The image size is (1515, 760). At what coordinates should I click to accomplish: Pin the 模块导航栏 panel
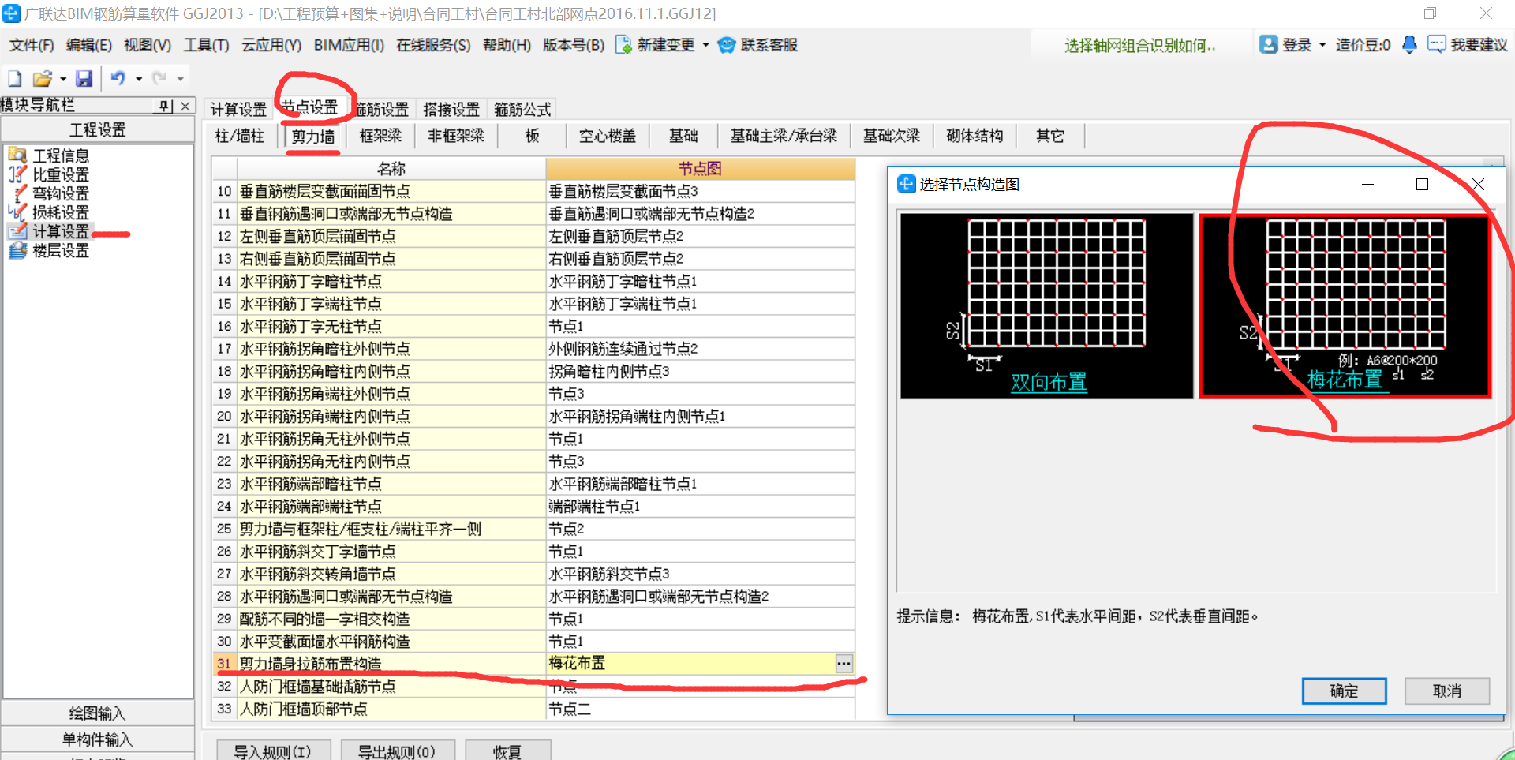pos(164,106)
